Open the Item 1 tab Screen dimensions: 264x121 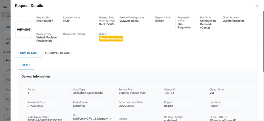(26, 65)
